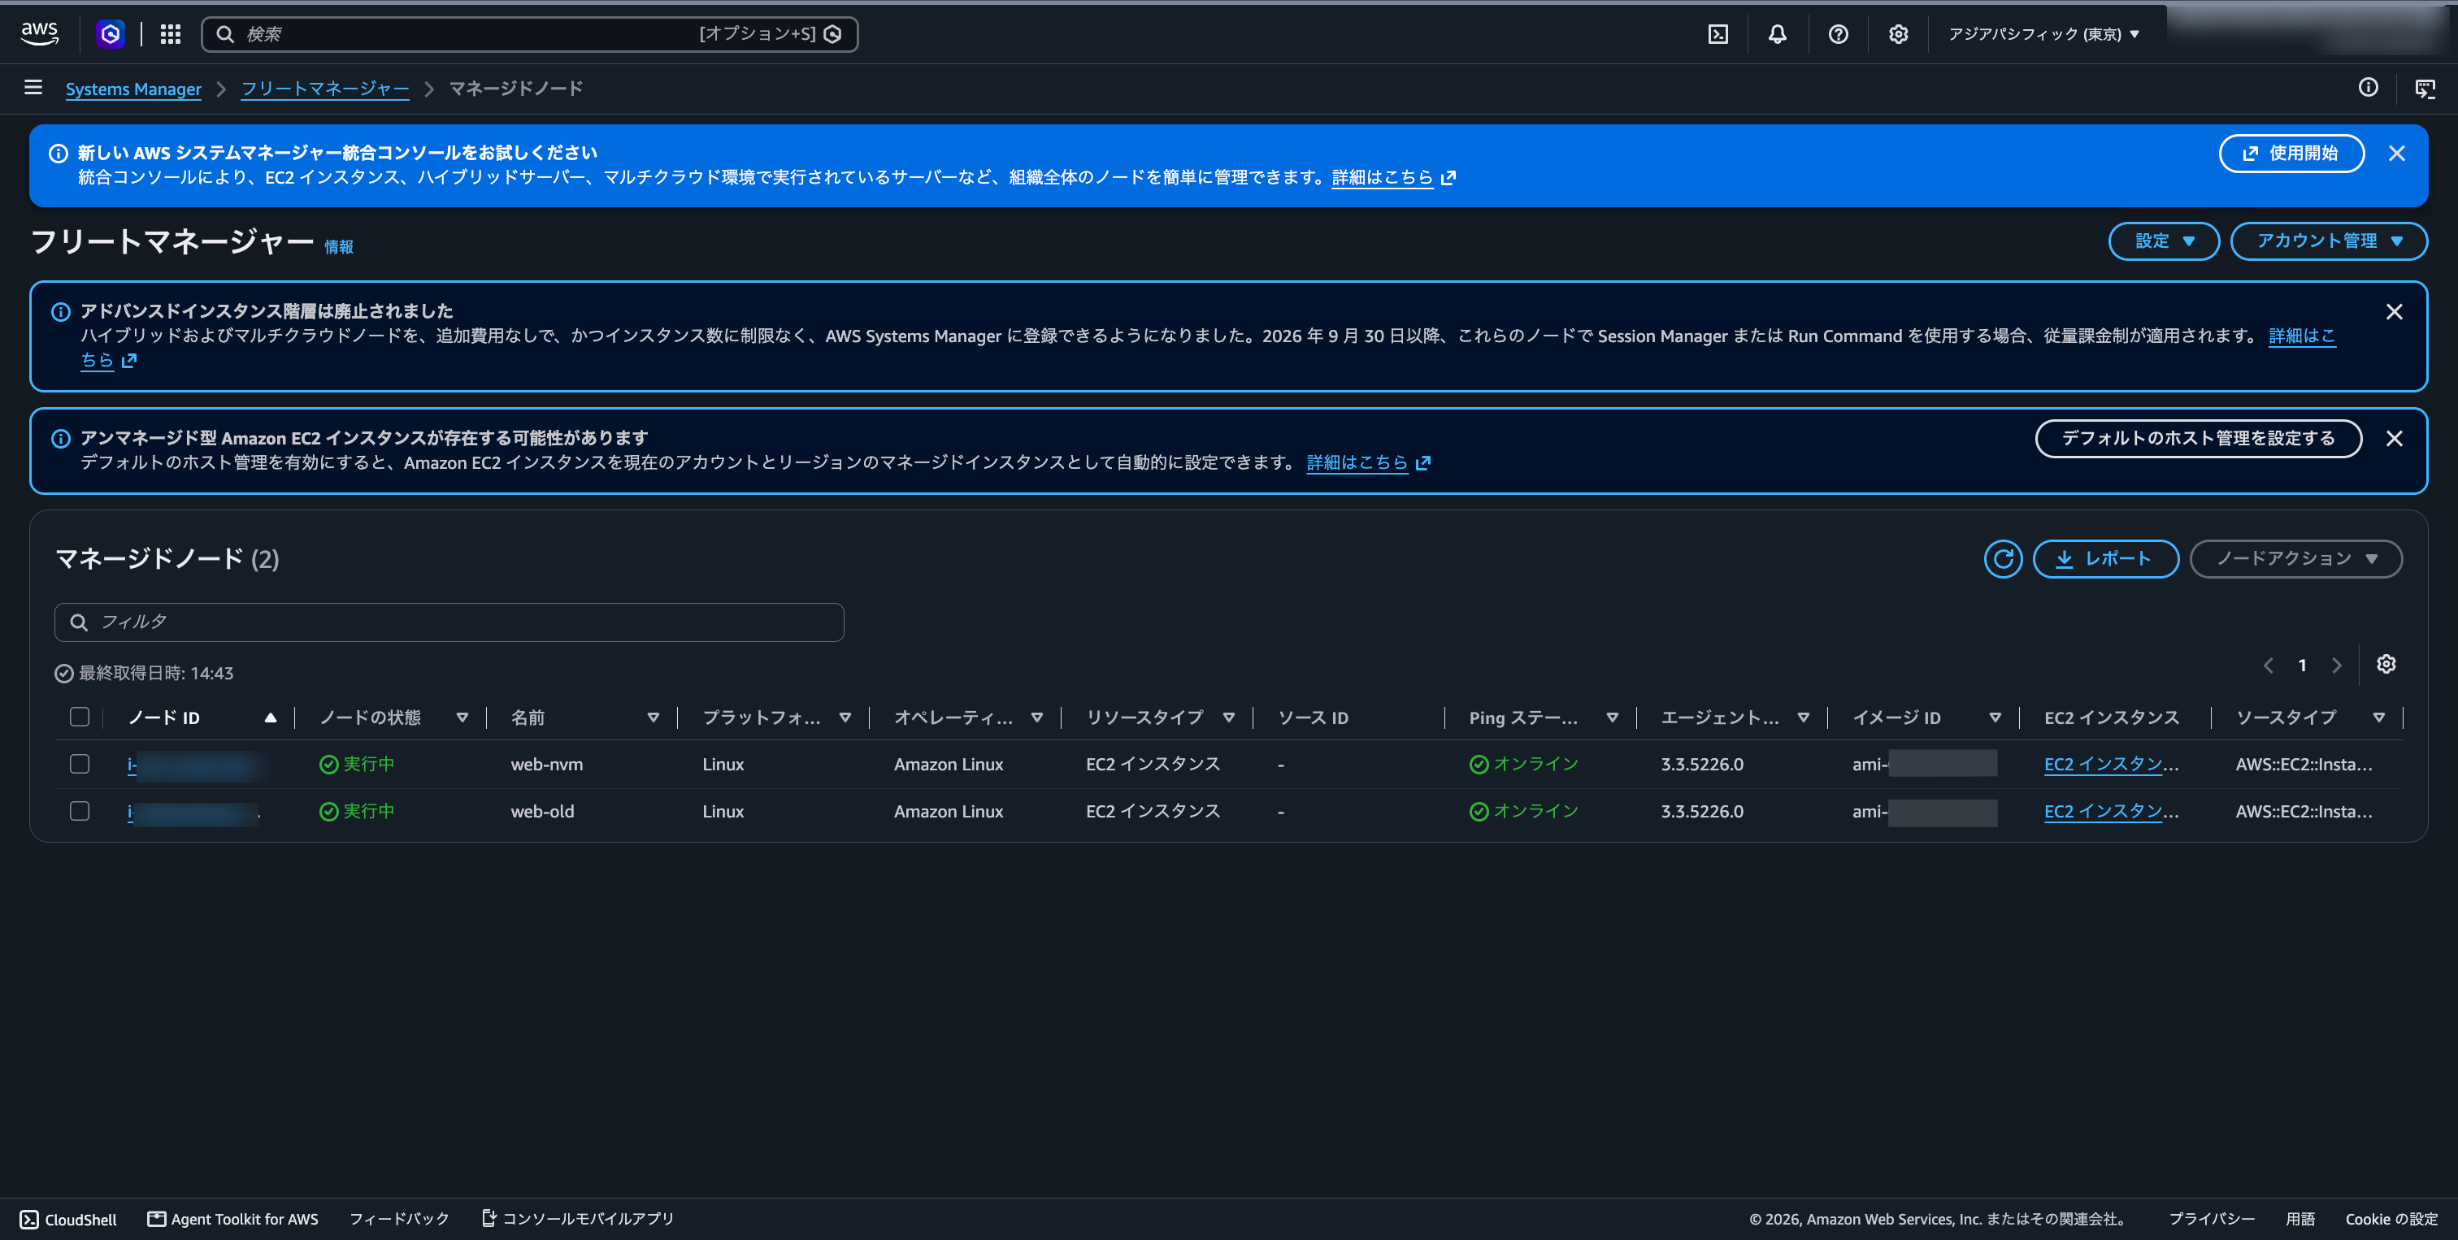Sort by 名前 column arrow
The image size is (2458, 1240).
point(653,718)
